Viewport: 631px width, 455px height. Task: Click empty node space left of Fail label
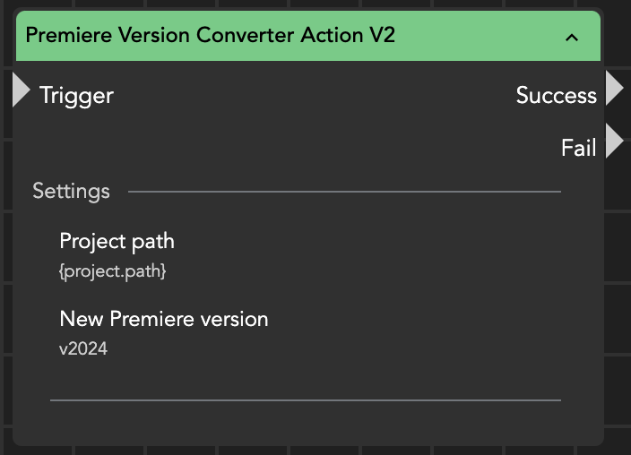point(314,148)
